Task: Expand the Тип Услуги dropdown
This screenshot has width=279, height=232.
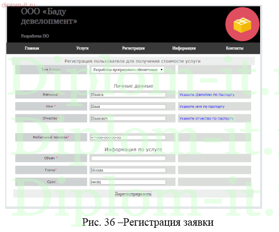Action: pyautogui.click(x=128, y=69)
